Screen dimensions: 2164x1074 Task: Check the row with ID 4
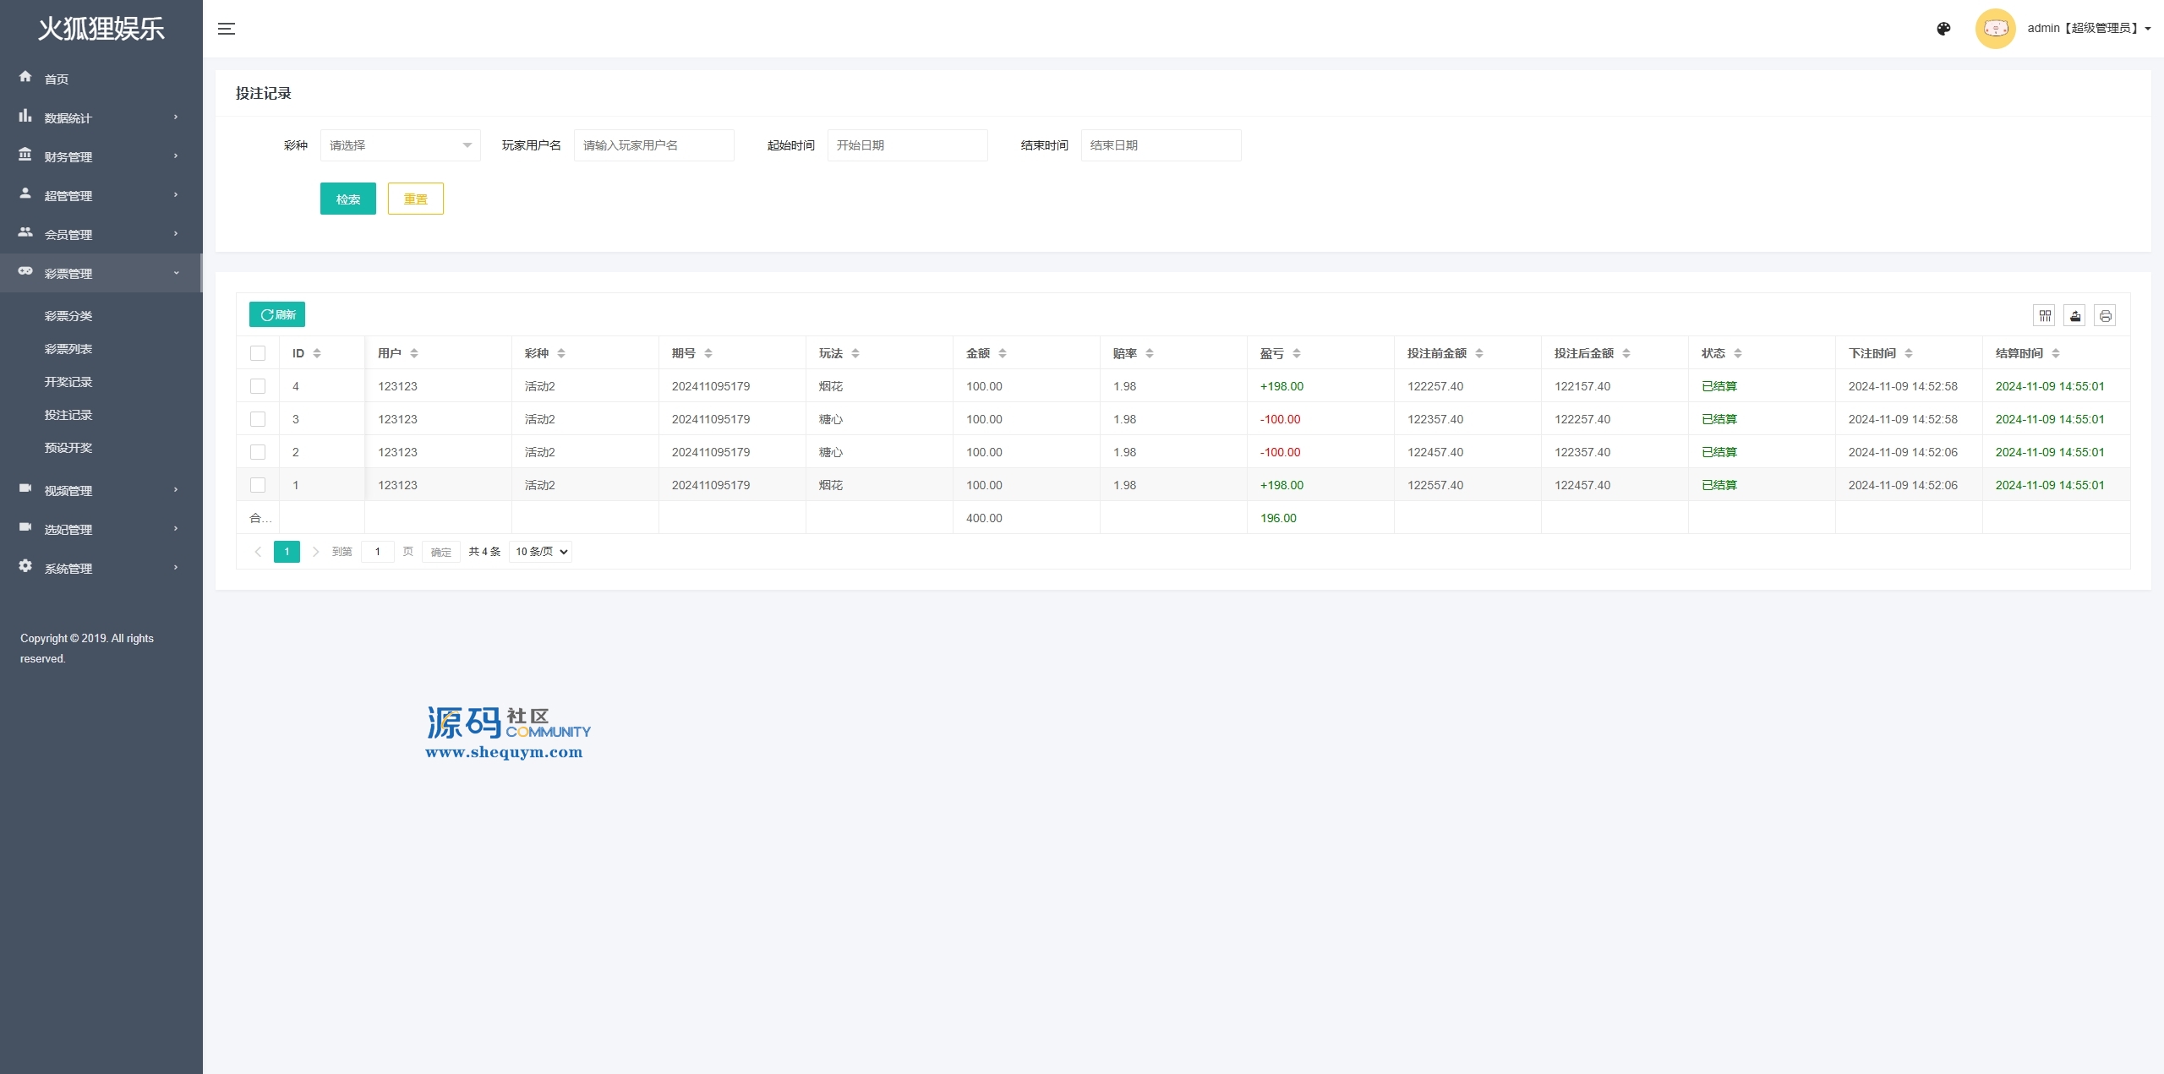tap(258, 386)
